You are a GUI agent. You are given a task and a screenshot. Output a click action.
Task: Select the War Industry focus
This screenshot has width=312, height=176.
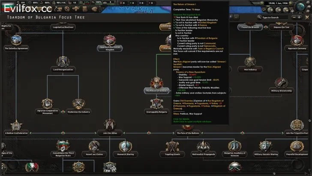coord(250,64)
